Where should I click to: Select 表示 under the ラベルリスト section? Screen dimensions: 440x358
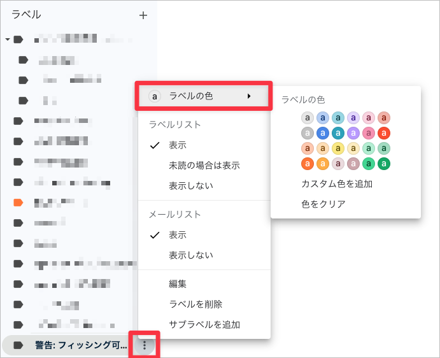(178, 145)
